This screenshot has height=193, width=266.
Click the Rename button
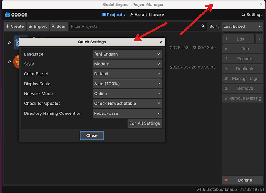243,59
